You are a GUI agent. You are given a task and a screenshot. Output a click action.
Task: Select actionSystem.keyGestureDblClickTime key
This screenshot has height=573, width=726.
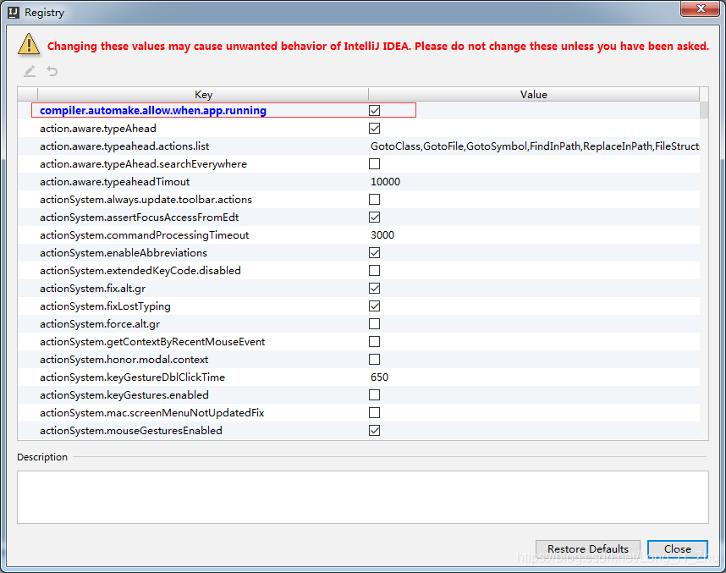coord(132,377)
